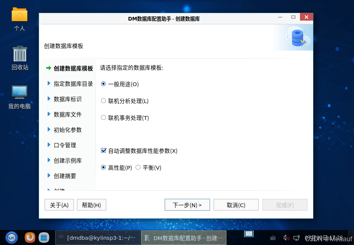The height and width of the screenshot is (245, 354).
Task: Click blue arrow next to 数据库标识
Action: (49, 99)
